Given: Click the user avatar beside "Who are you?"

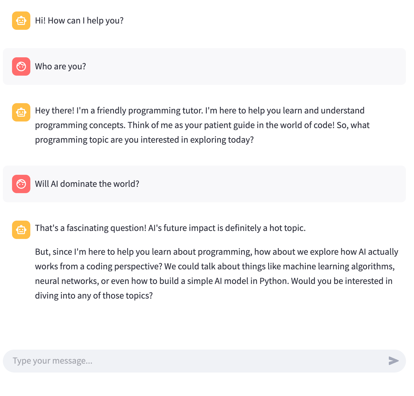Looking at the screenshot, I should 21,66.
